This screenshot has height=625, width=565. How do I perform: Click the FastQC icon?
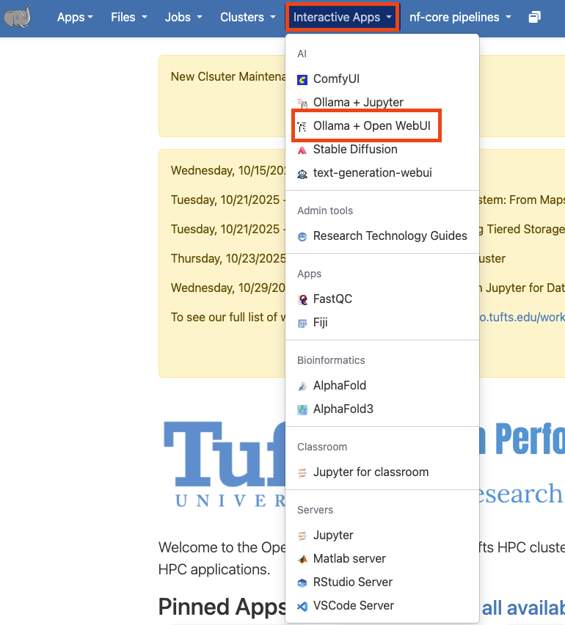(x=302, y=300)
